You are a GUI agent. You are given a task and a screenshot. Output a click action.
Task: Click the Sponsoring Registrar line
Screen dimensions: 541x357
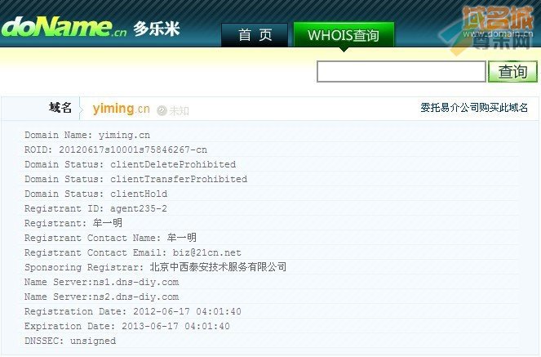[156, 267]
